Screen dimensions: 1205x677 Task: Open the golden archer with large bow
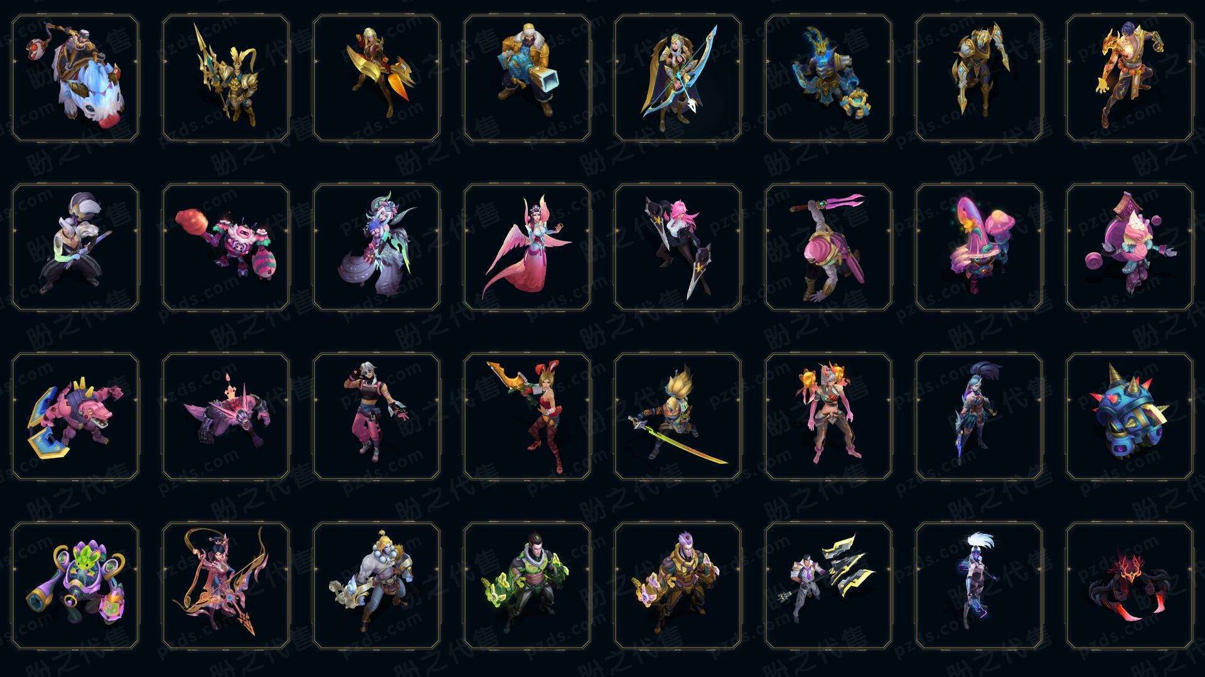click(678, 78)
